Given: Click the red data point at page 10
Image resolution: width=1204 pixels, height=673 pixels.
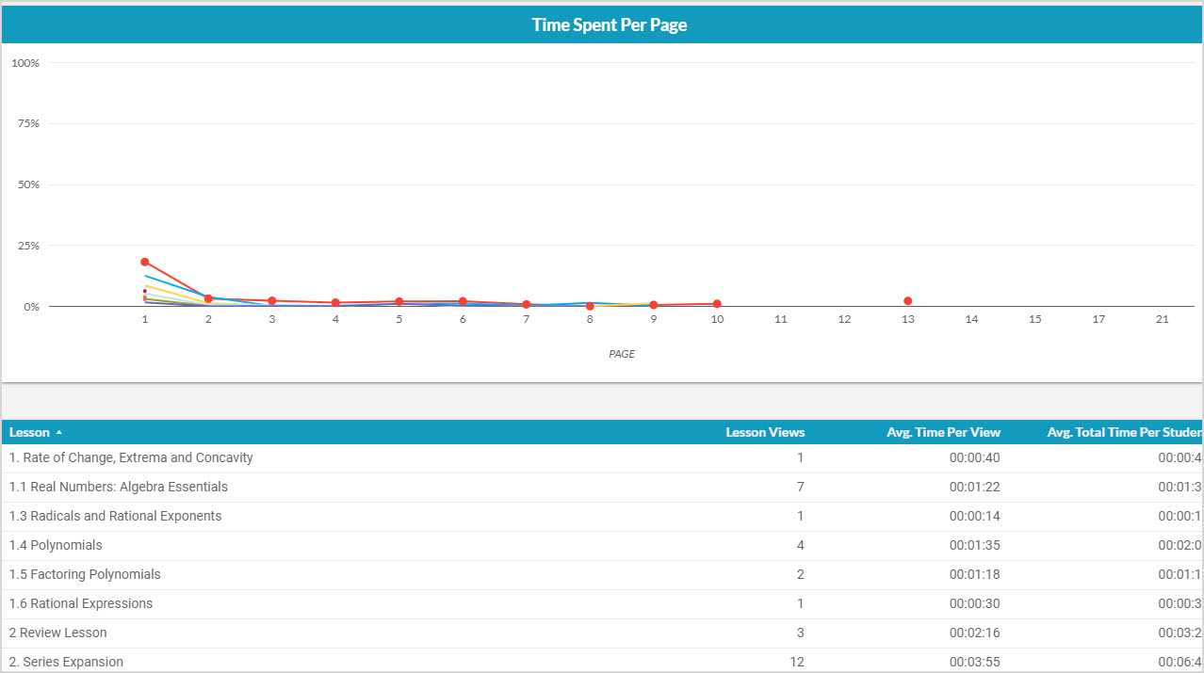Looking at the screenshot, I should [x=717, y=304].
